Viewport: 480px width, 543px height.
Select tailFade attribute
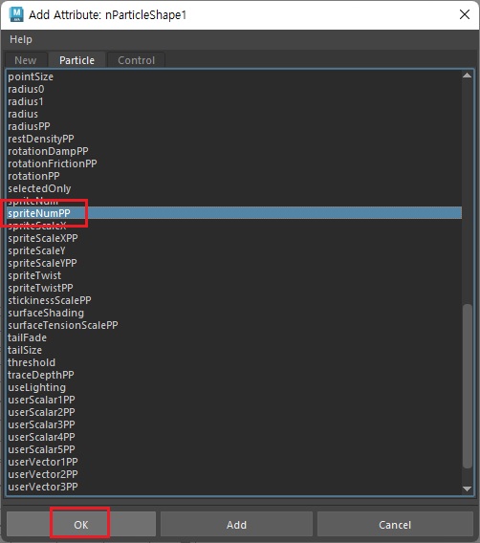click(x=234, y=337)
